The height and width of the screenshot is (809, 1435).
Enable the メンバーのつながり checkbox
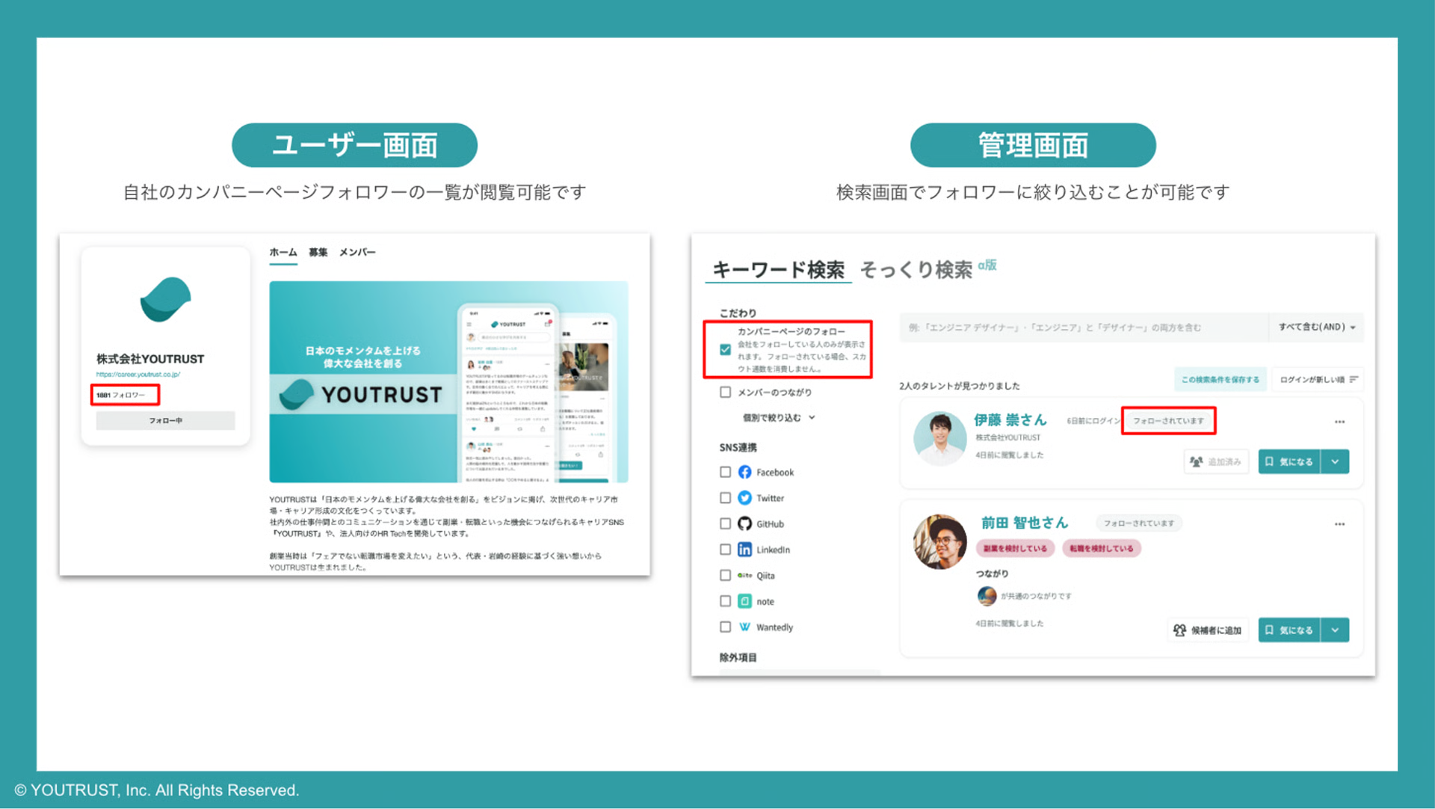tap(725, 392)
